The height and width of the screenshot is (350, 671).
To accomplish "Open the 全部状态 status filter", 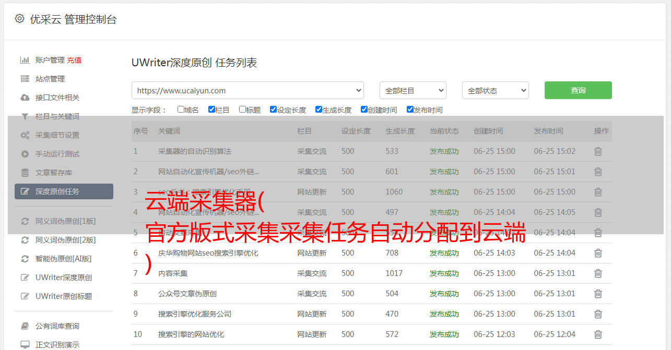I will point(495,90).
